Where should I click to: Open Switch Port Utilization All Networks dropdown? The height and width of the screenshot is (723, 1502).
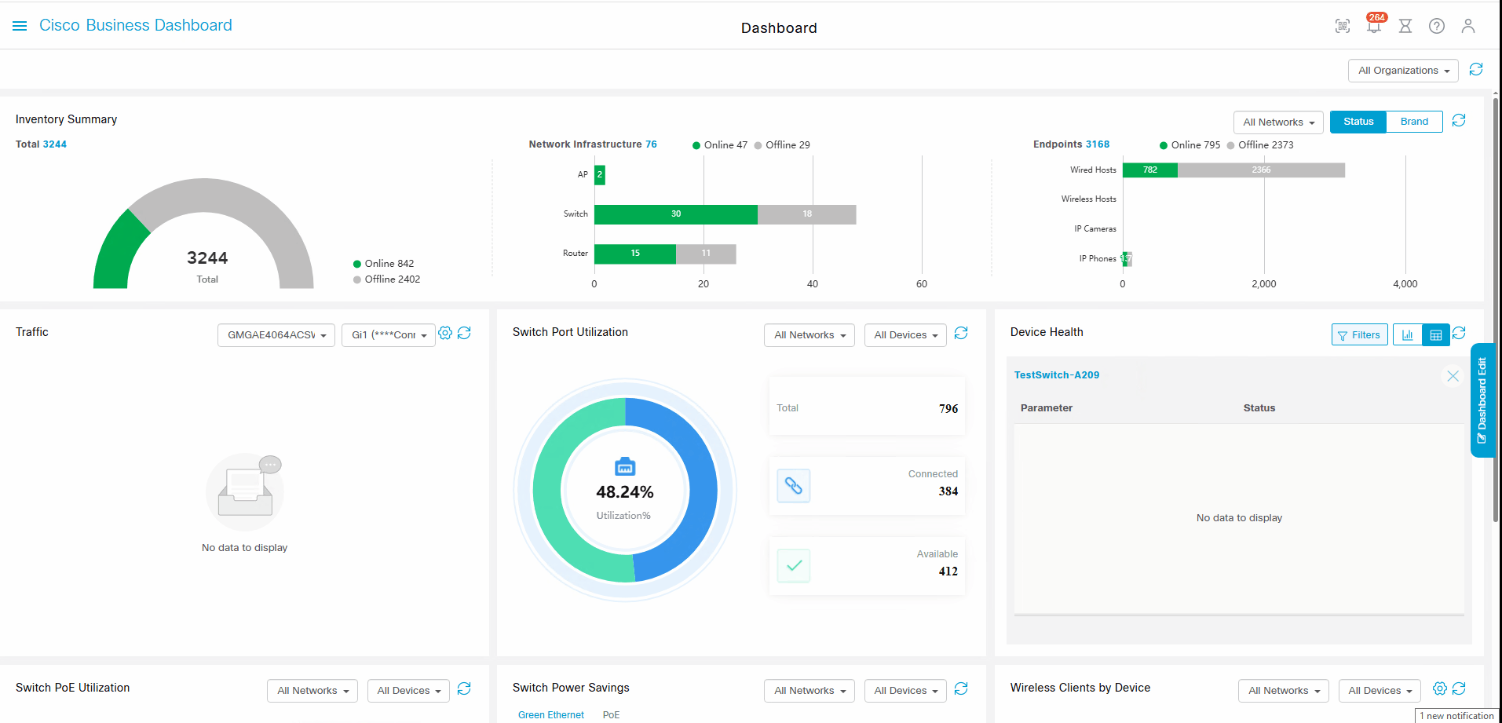click(x=809, y=335)
